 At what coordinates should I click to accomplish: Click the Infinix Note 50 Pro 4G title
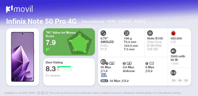[41, 21]
